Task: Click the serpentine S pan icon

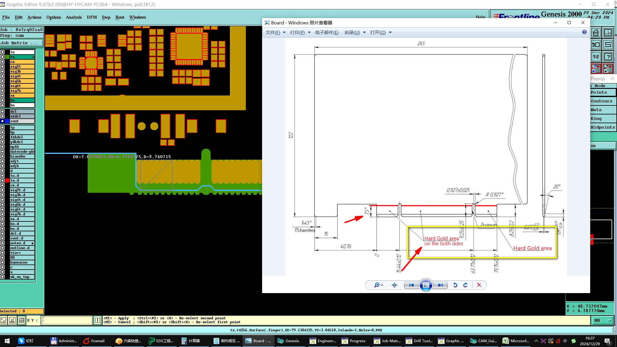Action: [608, 45]
